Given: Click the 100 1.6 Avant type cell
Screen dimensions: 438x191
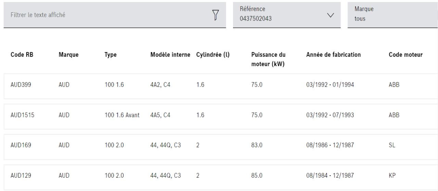Looking at the screenshot, I should click(x=122, y=115).
